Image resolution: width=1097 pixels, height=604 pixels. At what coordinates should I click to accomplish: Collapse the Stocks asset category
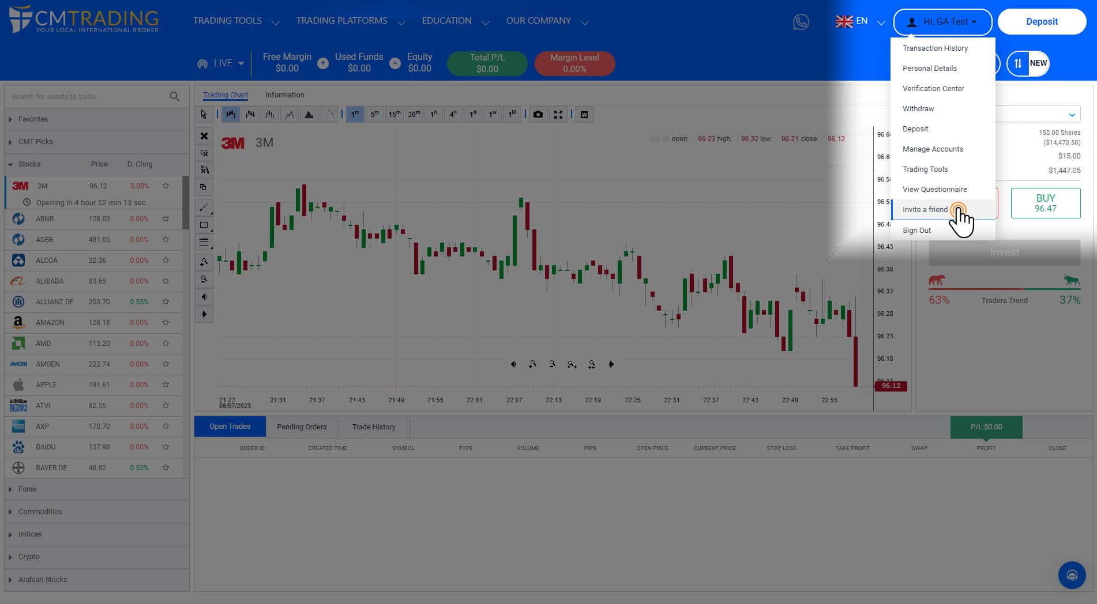pyautogui.click(x=97, y=164)
